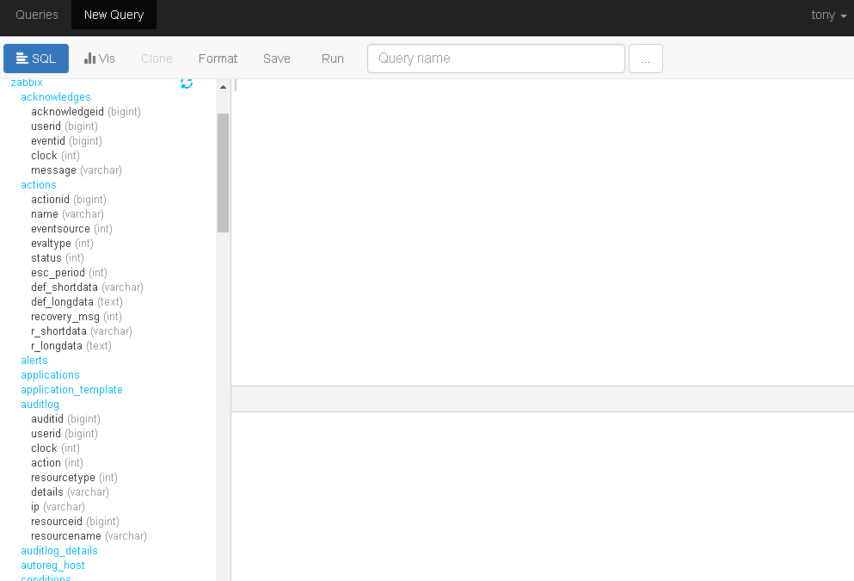Focus the Query name field
Screen dimensions: 854x581
tap(496, 59)
